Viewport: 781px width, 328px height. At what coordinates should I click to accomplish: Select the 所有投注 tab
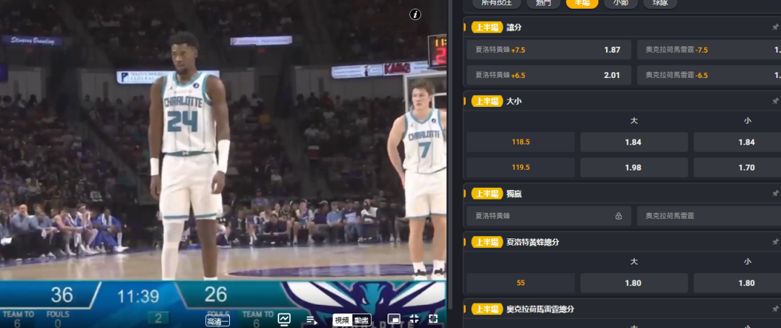(495, 3)
